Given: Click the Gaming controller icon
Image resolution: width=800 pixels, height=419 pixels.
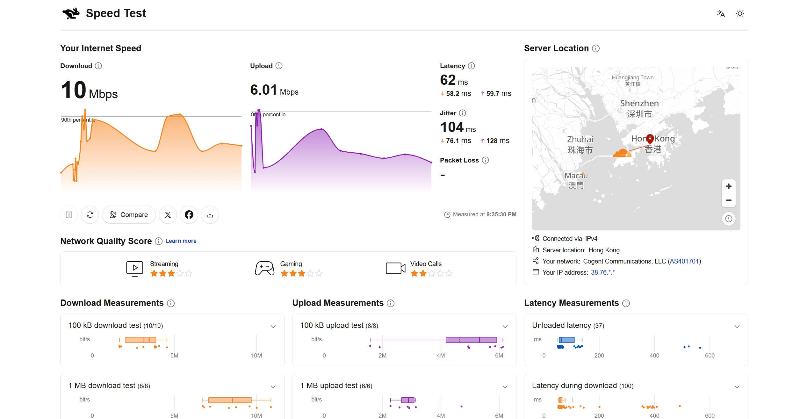Looking at the screenshot, I should click(x=264, y=268).
